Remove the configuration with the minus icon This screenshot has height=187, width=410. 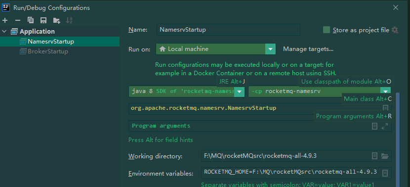tap(17, 20)
